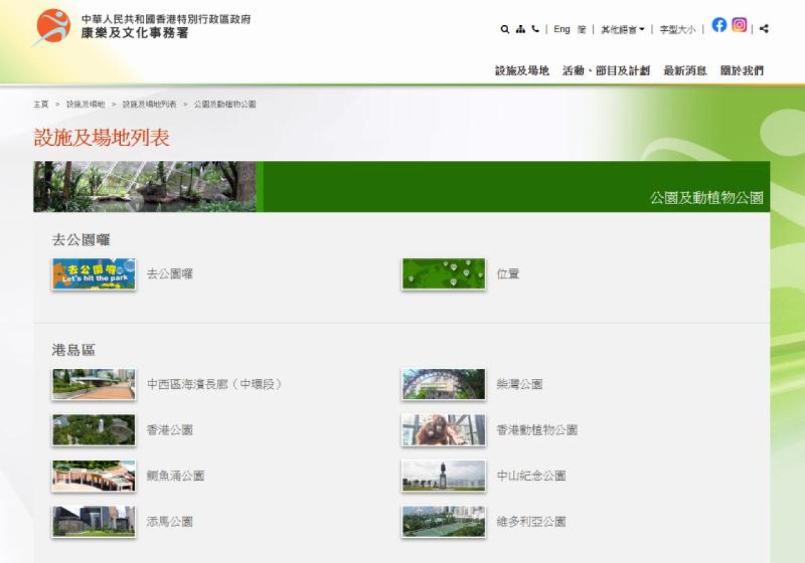Visit the LCSD Facebook page icon
The image size is (805, 563).
tap(719, 25)
